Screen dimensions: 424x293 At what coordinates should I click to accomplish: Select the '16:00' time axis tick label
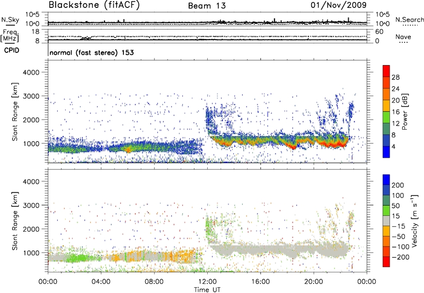(260, 282)
